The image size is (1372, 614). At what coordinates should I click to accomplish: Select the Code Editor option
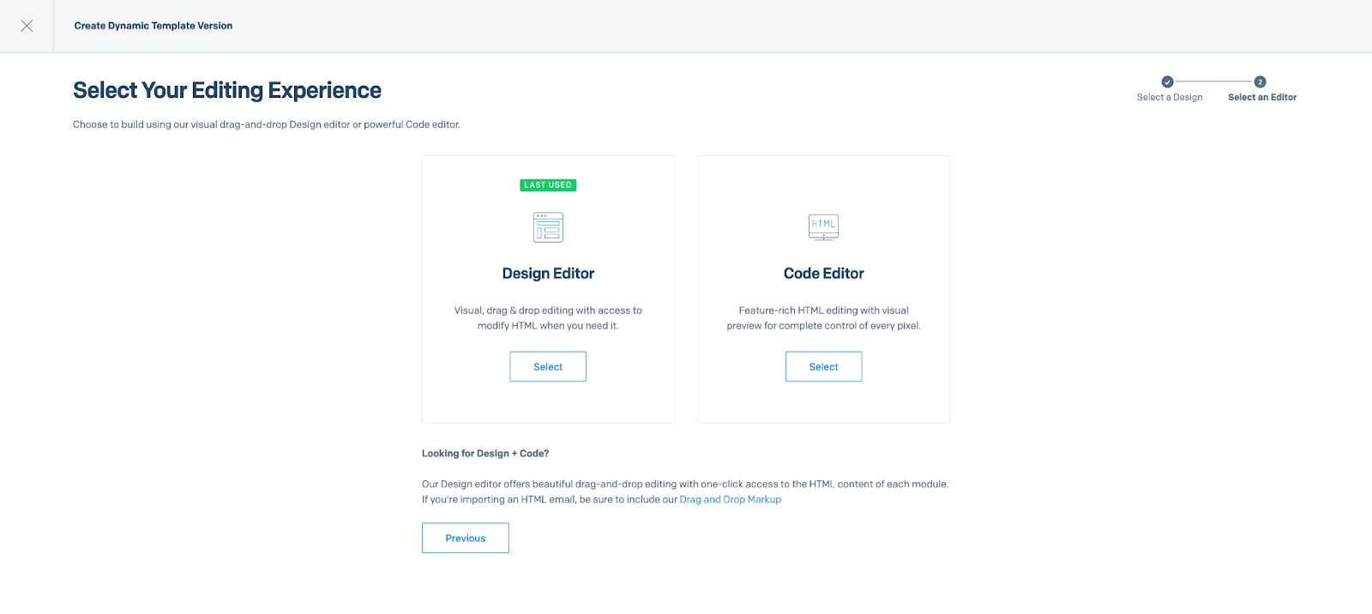coord(823,366)
